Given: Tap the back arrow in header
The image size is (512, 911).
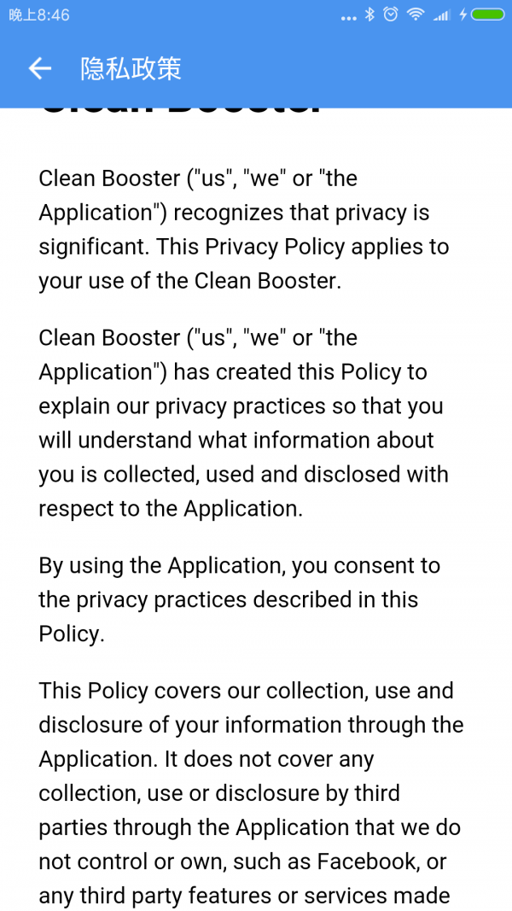Looking at the screenshot, I should click(x=39, y=69).
